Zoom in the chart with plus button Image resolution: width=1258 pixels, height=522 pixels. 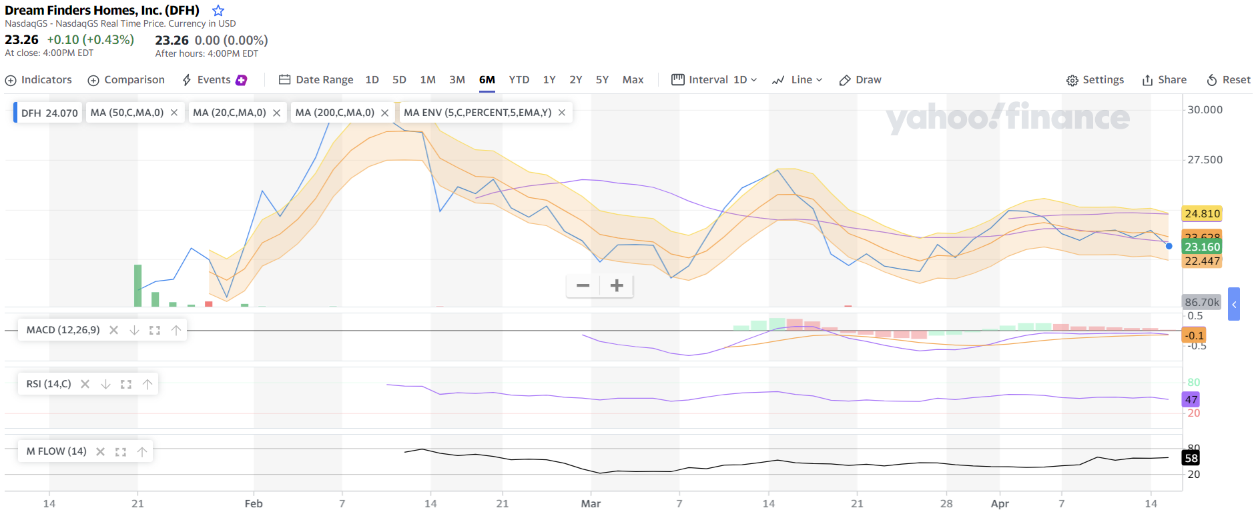tap(617, 285)
